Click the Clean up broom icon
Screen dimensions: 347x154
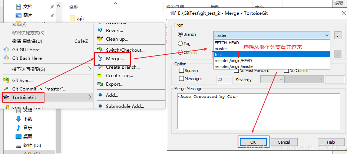pos(100,39)
